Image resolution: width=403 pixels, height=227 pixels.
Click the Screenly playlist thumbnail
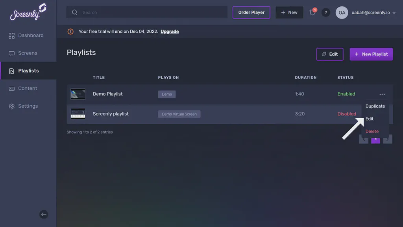78,113
